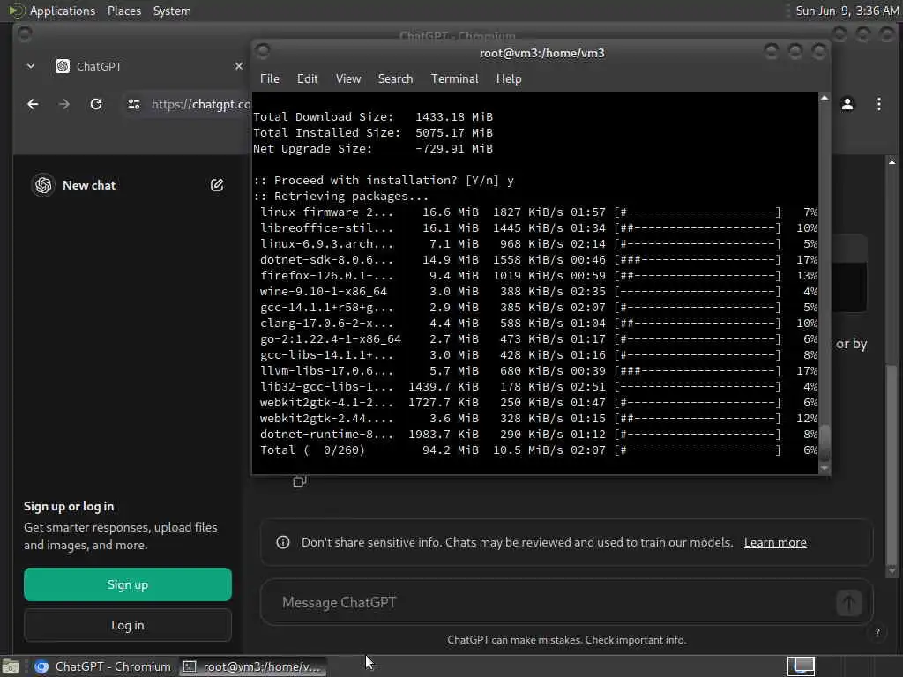The width and height of the screenshot is (903, 677).
Task: Click New chat in the sidebar
Action: click(89, 185)
